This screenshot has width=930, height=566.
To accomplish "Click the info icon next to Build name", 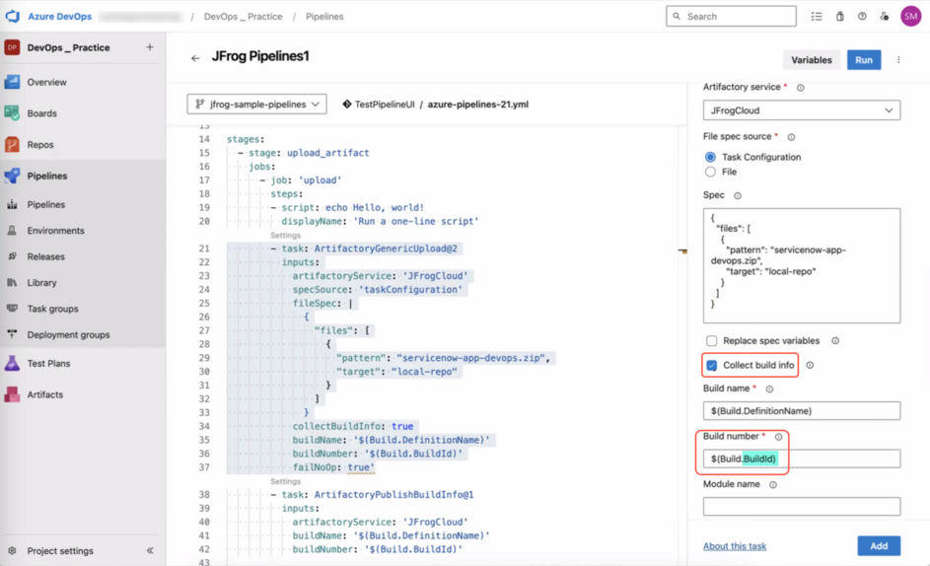I will [769, 389].
